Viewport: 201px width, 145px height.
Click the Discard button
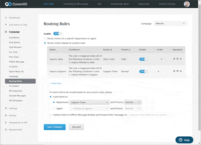pyautogui.click(x=76, y=127)
